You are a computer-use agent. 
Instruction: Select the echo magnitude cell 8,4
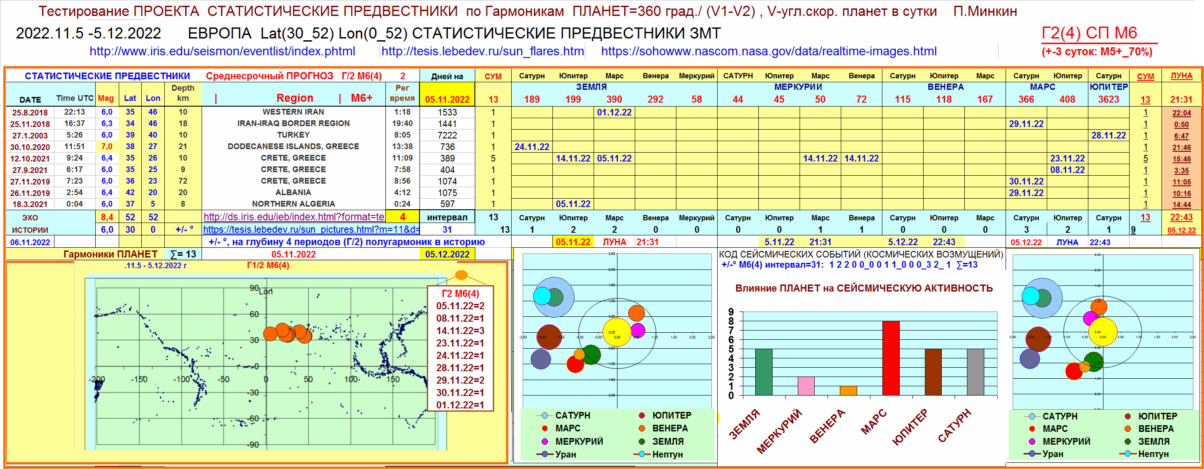(x=107, y=217)
